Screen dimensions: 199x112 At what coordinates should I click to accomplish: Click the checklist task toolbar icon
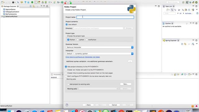click(49, 2)
